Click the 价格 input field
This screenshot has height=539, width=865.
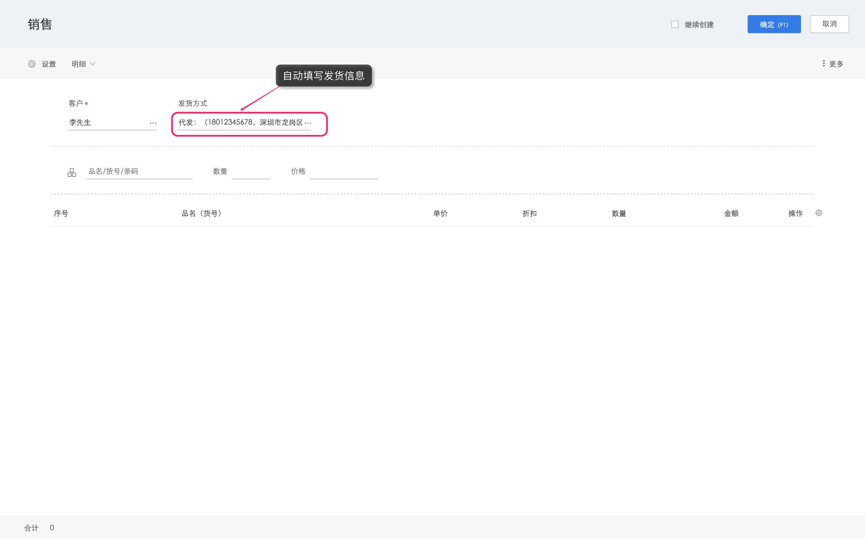[343, 172]
